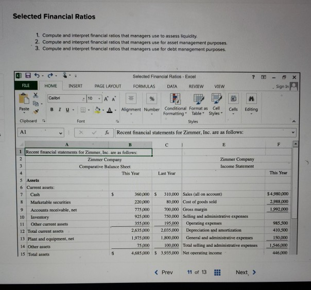Switch to the DATA tab
Image resolution: width=311 pixels, height=290 pixels.
pos(172,87)
